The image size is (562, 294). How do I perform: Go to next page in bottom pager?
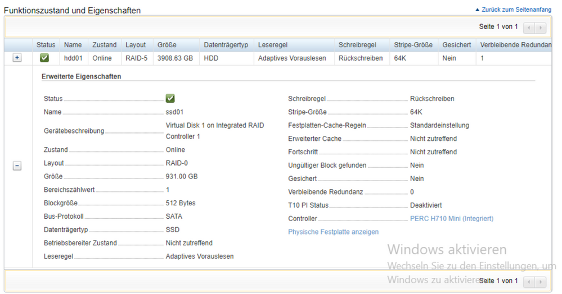(x=540, y=282)
